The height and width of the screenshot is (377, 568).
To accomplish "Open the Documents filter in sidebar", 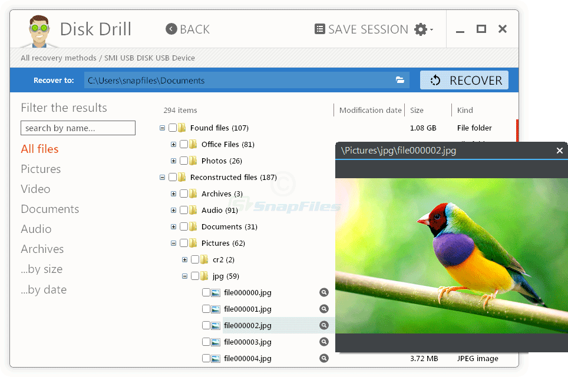I will (49, 209).
